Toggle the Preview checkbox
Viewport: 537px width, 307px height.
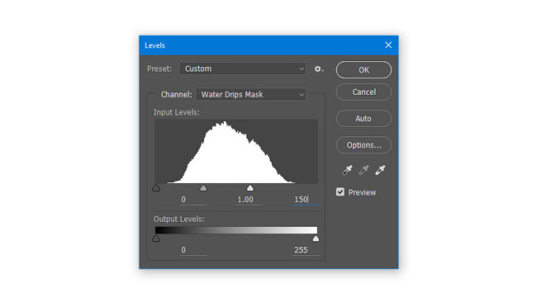[x=340, y=192]
